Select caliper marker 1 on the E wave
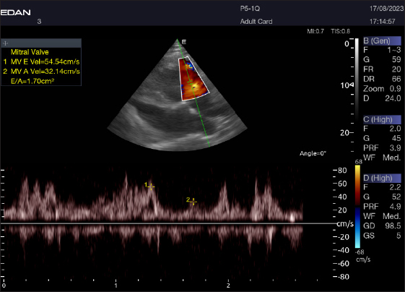Image resolution: width=405 pixels, height=292 pixels. pyautogui.click(x=151, y=186)
